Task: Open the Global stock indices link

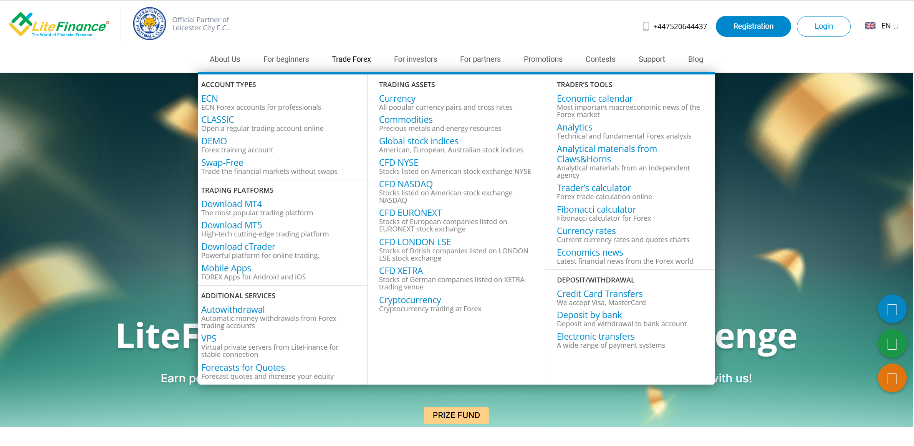Action: coord(419,141)
